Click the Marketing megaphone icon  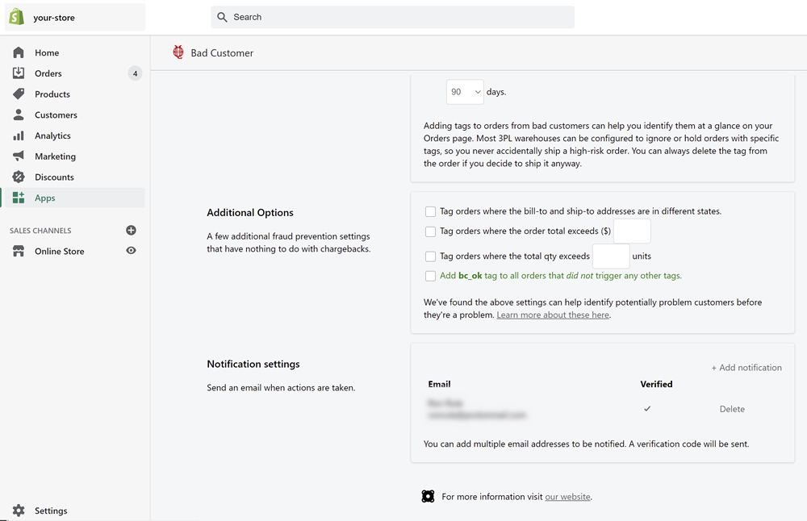pyautogui.click(x=19, y=156)
